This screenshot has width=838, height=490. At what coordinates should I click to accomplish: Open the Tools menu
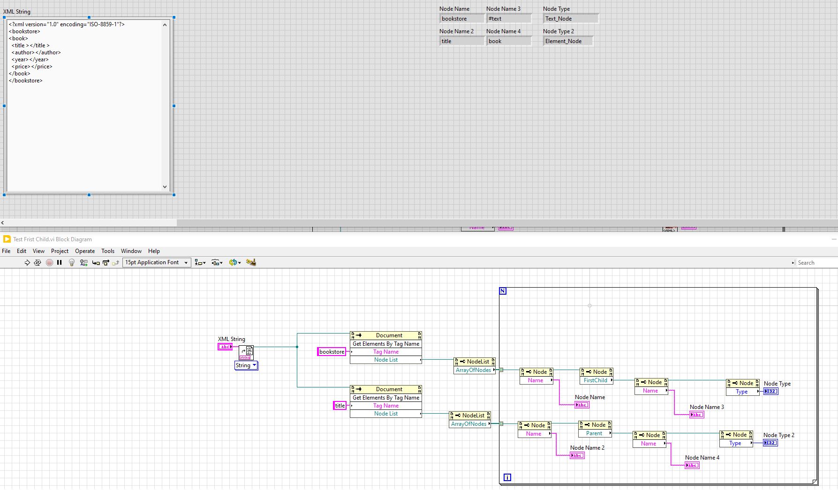coord(108,251)
